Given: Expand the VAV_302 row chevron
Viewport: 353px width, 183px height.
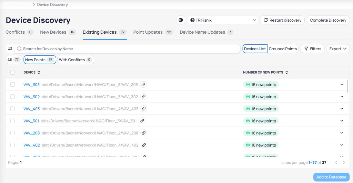Looking at the screenshot, I should [x=342, y=97].
